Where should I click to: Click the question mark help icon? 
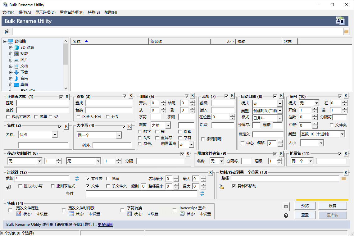(x=286, y=215)
